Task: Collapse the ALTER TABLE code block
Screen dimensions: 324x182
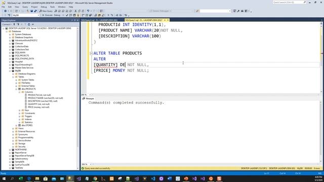Action: click(x=91, y=54)
